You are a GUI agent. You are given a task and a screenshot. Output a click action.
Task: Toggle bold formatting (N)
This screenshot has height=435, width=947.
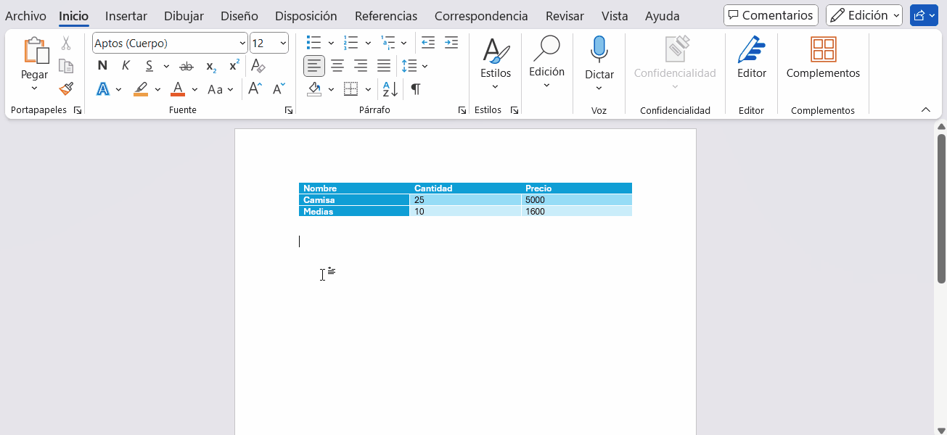102,66
